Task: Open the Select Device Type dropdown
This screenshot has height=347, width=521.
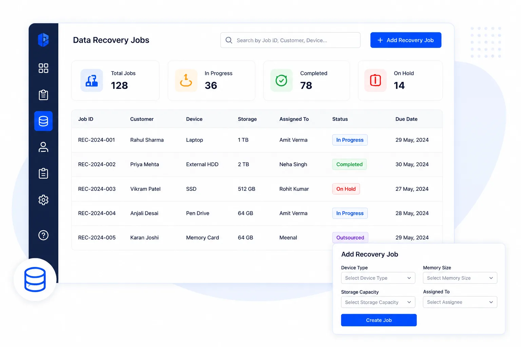Action: click(378, 278)
